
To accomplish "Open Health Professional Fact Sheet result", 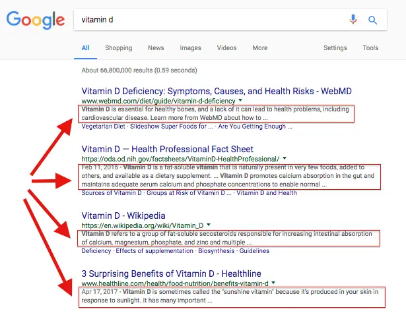I will pyautogui.click(x=167, y=149).
